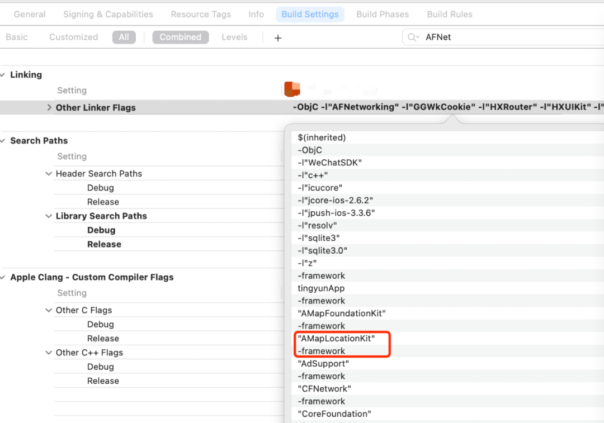604x423 pixels.
Task: Select the -l"WeChatSDK" entry
Action: click(447, 163)
